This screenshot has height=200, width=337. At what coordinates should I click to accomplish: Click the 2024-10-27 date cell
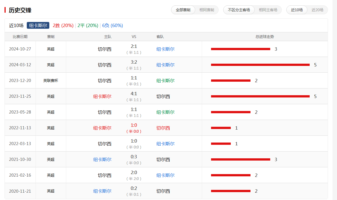(x=20, y=49)
